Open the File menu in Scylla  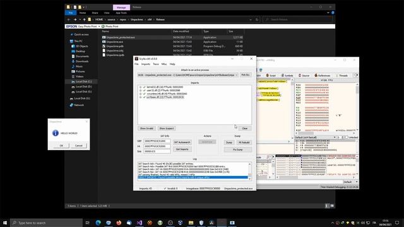(136, 64)
